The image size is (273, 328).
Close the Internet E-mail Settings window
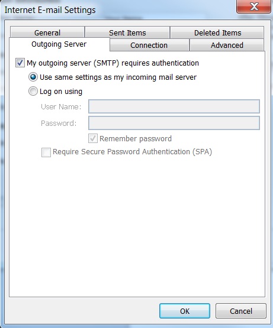click(x=253, y=7)
